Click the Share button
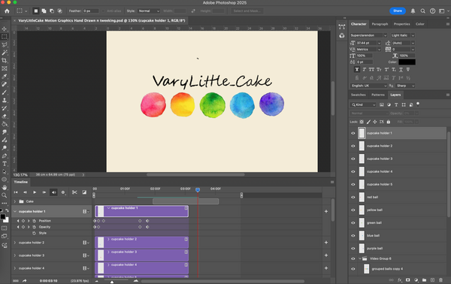 click(x=398, y=11)
